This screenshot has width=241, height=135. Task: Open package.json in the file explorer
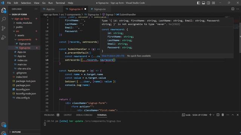(23, 85)
